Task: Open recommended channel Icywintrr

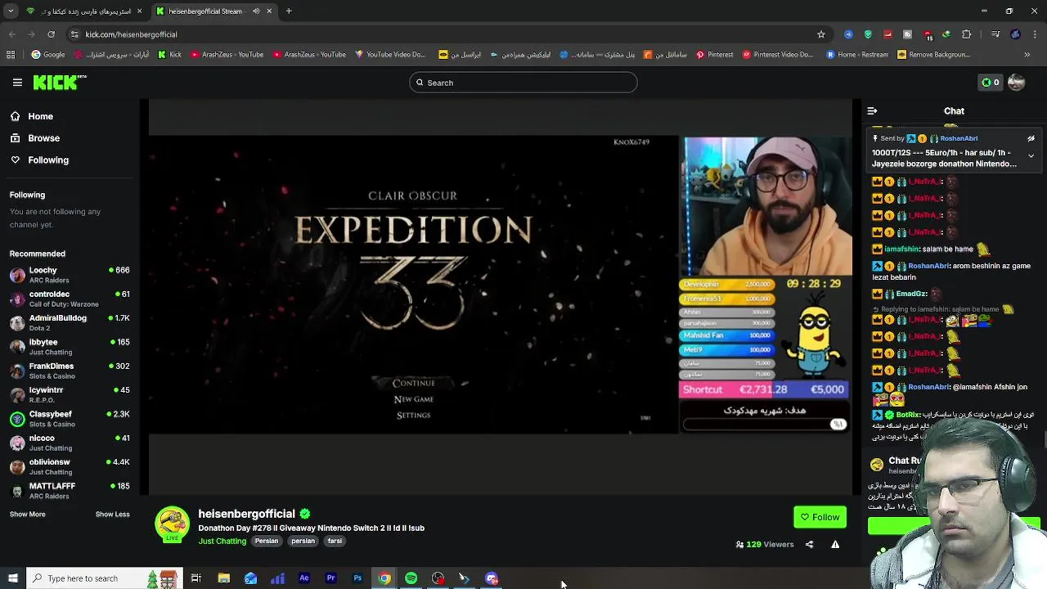Action: [x=70, y=394]
